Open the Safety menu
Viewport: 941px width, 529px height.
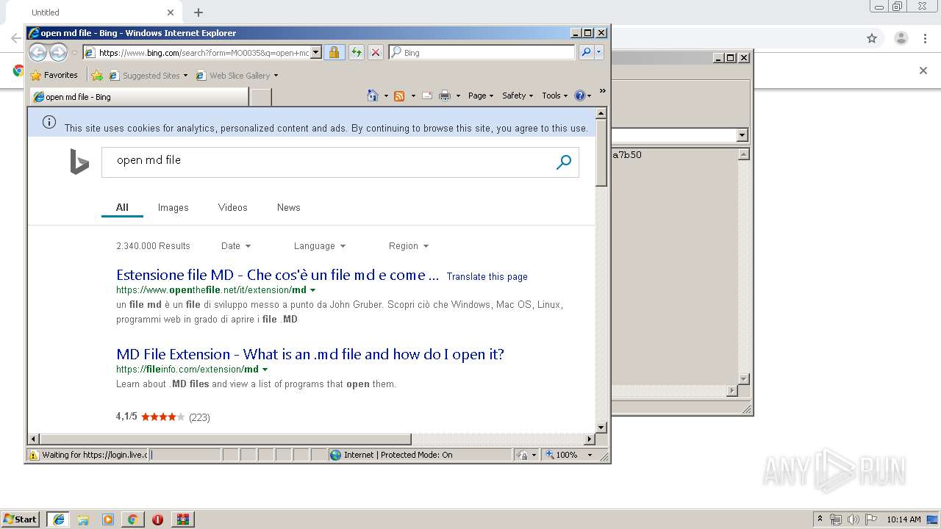coord(518,96)
